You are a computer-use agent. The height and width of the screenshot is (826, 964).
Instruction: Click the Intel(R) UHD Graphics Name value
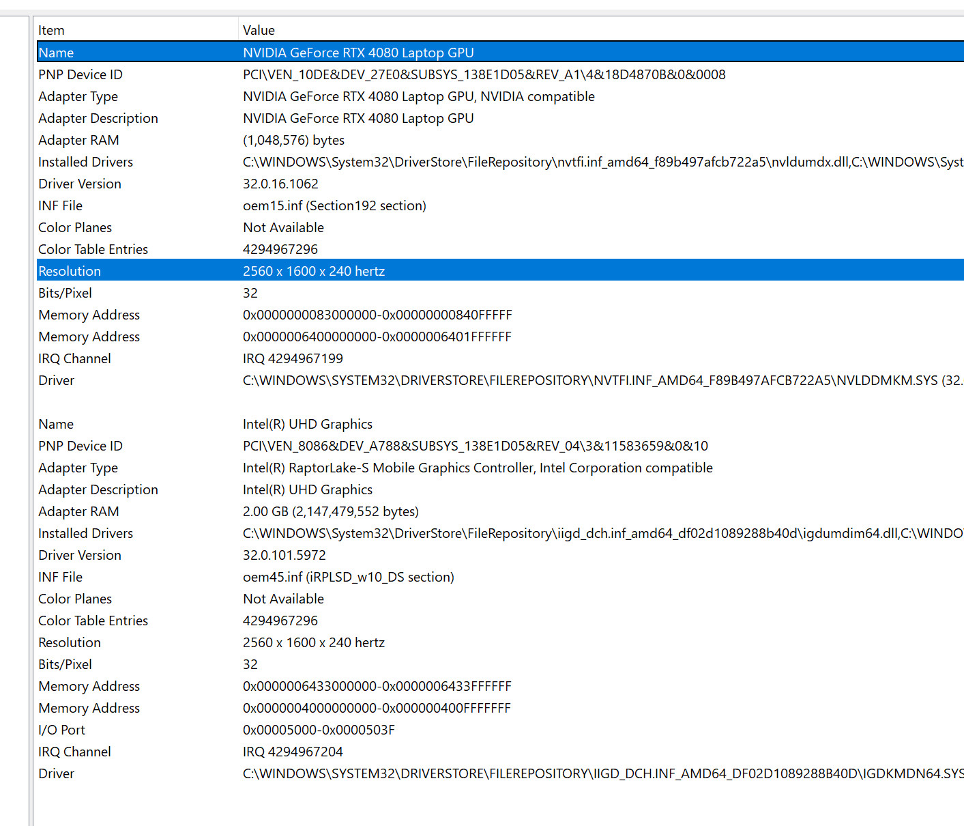pos(308,424)
